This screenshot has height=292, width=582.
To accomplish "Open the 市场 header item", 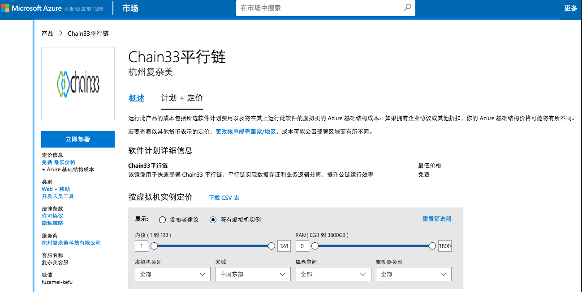I will coord(130,8).
